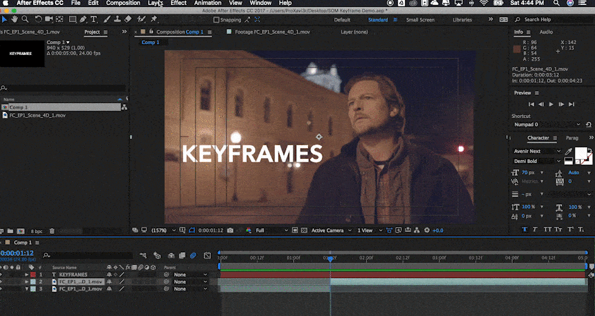Open the timeline Graph Editor icon

coord(207,255)
